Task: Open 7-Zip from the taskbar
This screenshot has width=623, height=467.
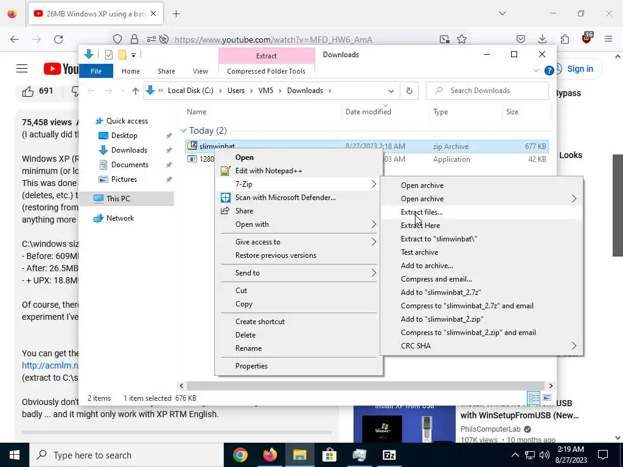Action: (389, 455)
